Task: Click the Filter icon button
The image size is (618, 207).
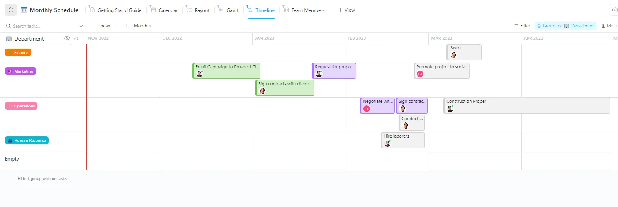Action: click(x=522, y=26)
